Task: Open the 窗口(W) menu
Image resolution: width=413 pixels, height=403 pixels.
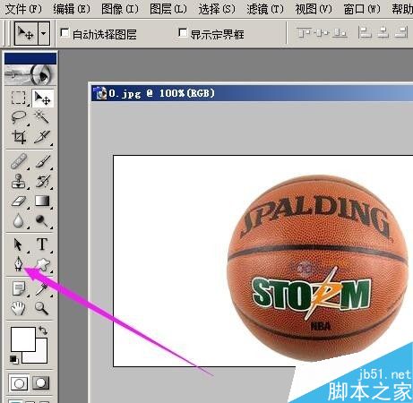Action: (x=362, y=9)
